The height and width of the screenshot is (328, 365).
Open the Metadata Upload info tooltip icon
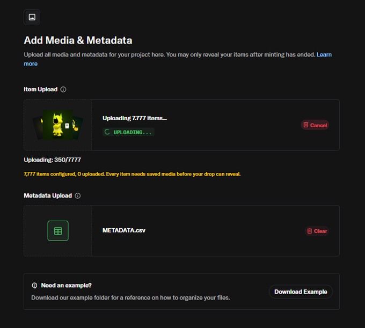78,196
